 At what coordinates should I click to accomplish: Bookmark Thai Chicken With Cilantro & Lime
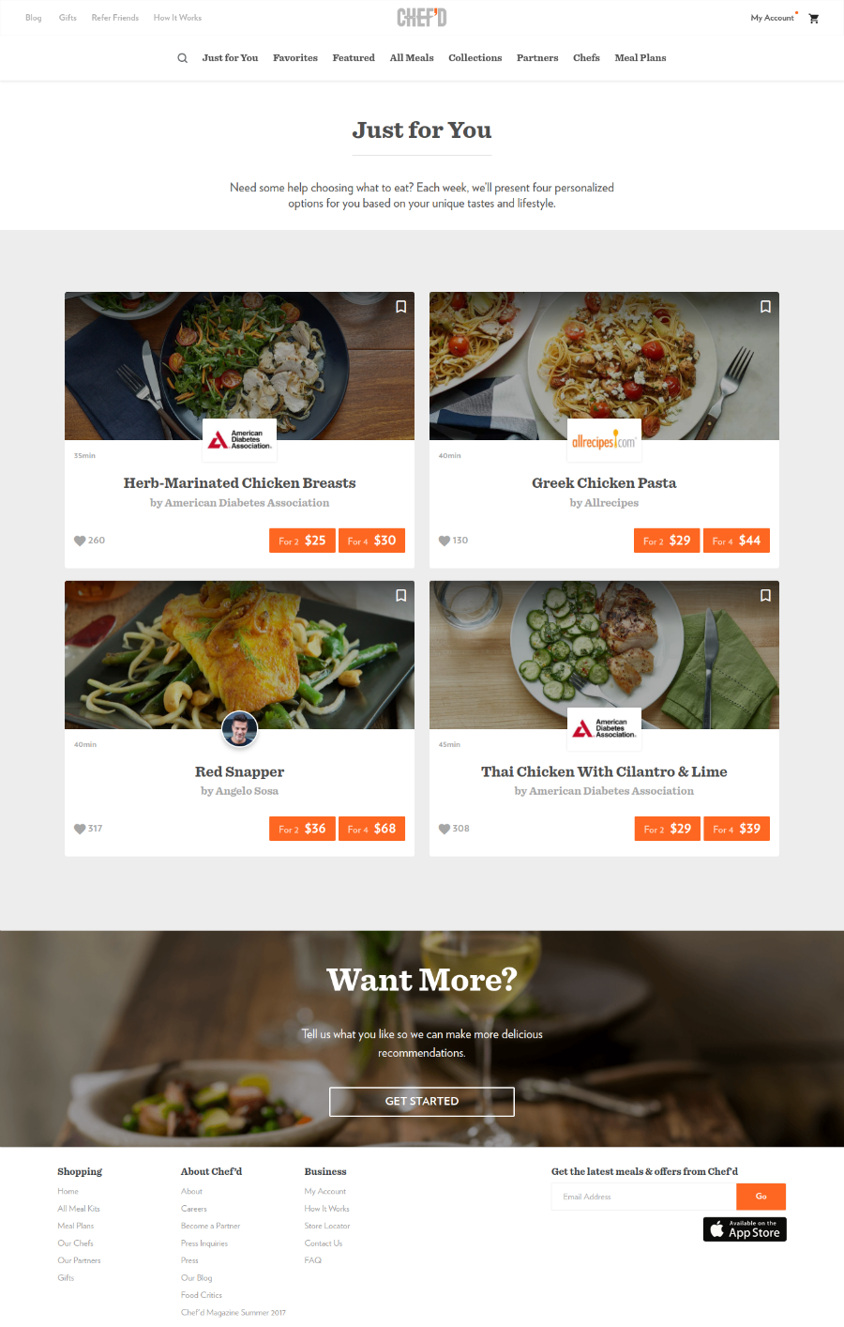tap(765, 595)
